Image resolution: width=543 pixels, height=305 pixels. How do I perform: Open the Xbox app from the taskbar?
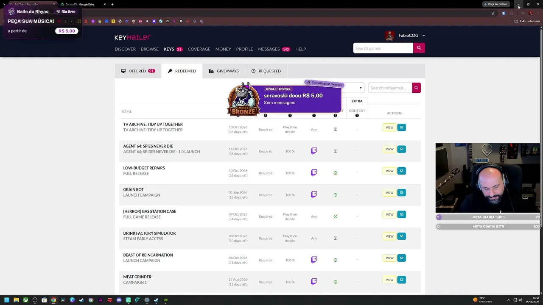pos(25,300)
